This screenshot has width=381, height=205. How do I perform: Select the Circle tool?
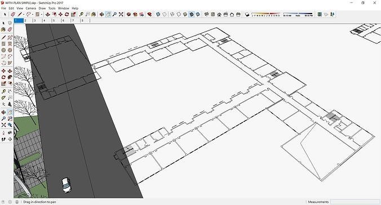[x=3, y=50]
